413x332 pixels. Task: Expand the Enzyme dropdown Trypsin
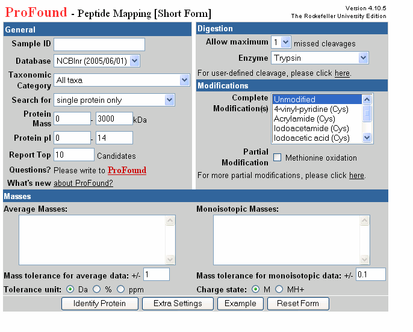pos(320,58)
